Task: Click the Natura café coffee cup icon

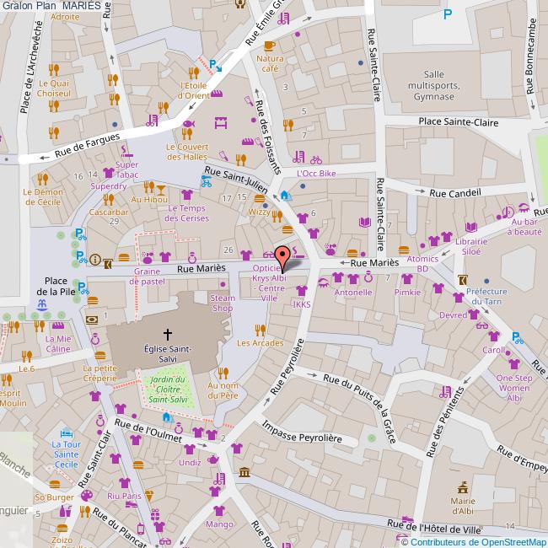Action: coord(270,46)
